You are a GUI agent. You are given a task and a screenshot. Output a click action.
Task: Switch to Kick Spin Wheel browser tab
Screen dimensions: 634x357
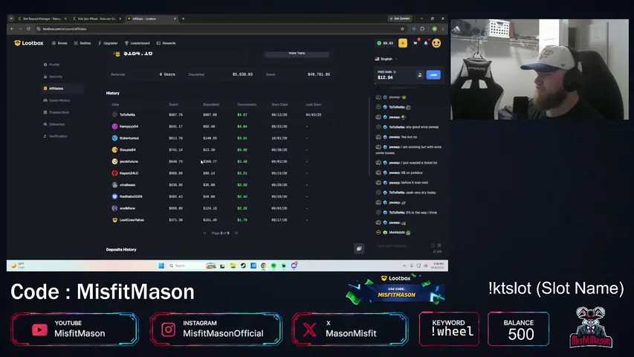[96, 19]
